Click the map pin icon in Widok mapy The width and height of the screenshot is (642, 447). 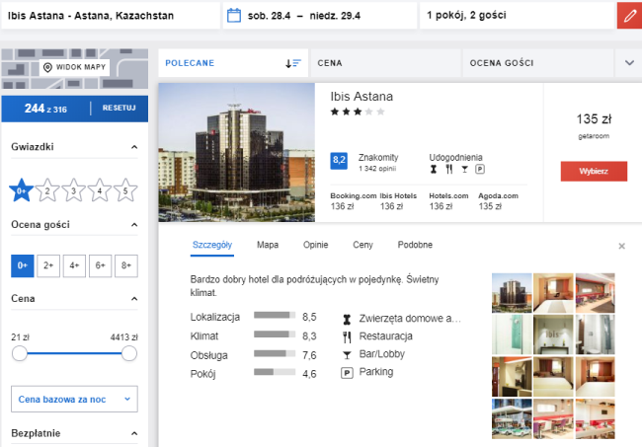click(48, 67)
